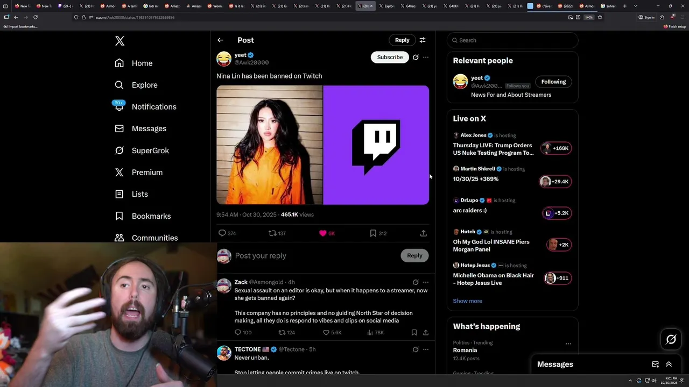This screenshot has width=689, height=387.
Task: Open the tab list dropdown arrow
Action: pos(636,6)
